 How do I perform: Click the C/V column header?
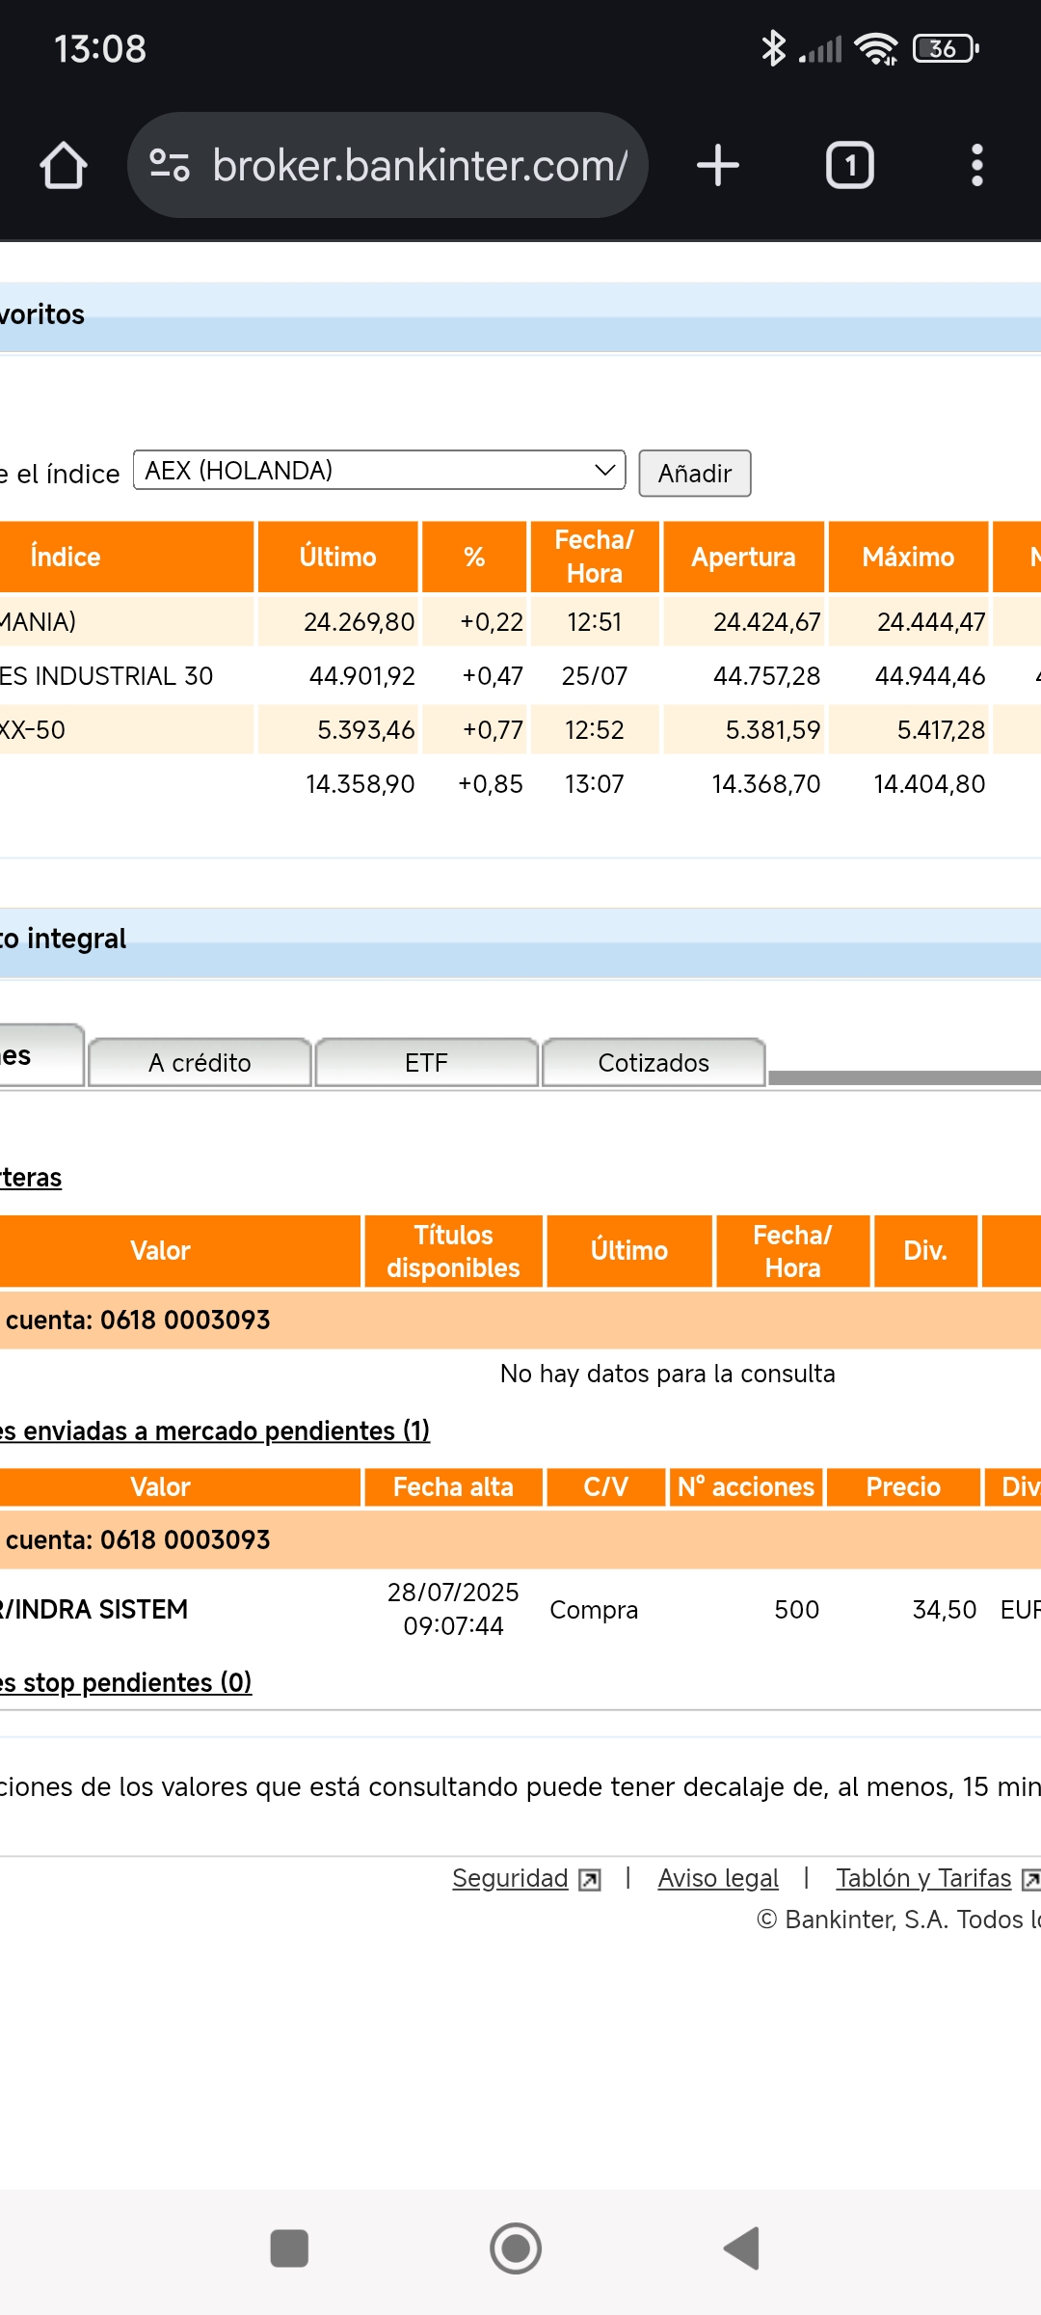pos(606,1486)
